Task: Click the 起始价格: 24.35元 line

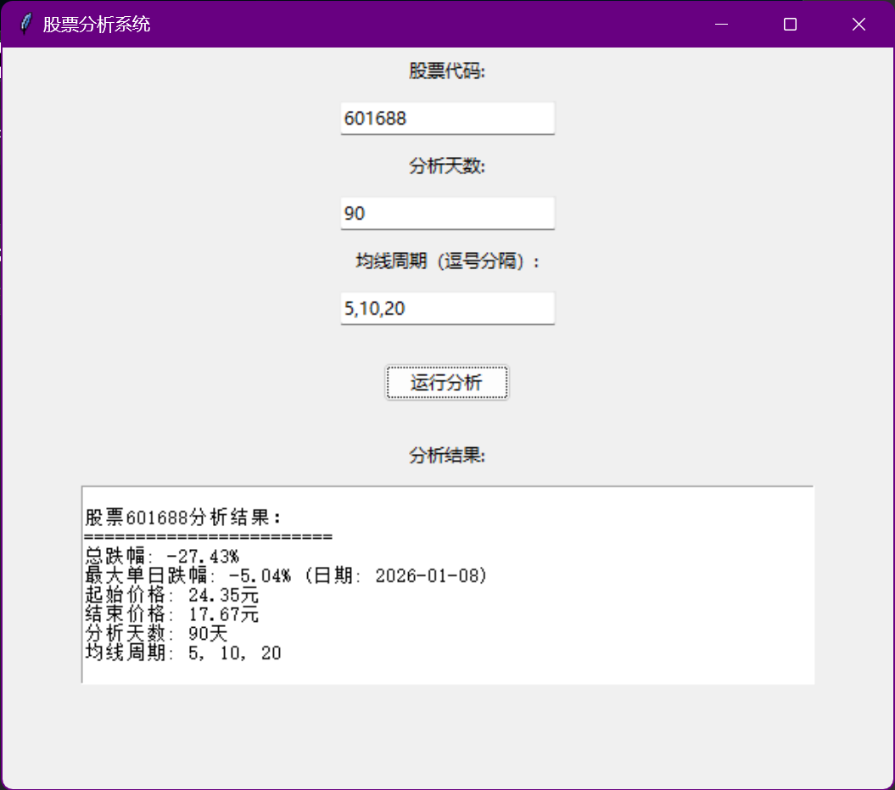Action: point(172,595)
